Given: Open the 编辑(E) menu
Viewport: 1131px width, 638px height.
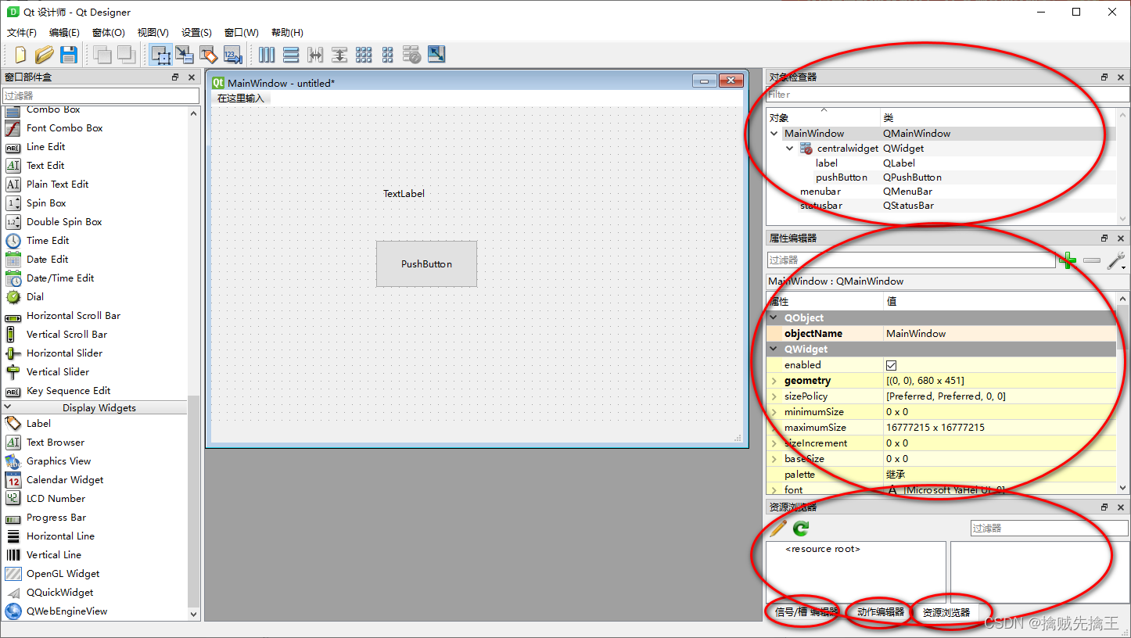Looking at the screenshot, I should coord(64,33).
